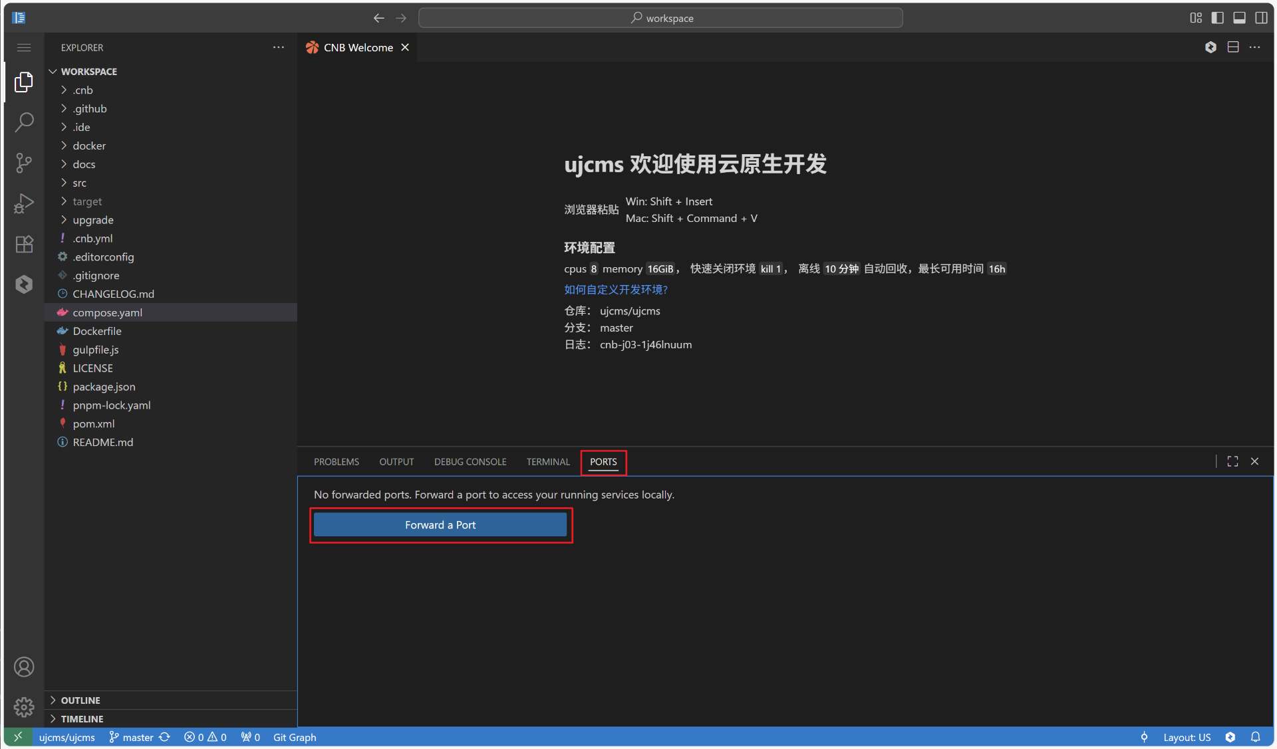1277x749 pixels.
Task: Close the CNB Welcome tab
Action: (405, 47)
